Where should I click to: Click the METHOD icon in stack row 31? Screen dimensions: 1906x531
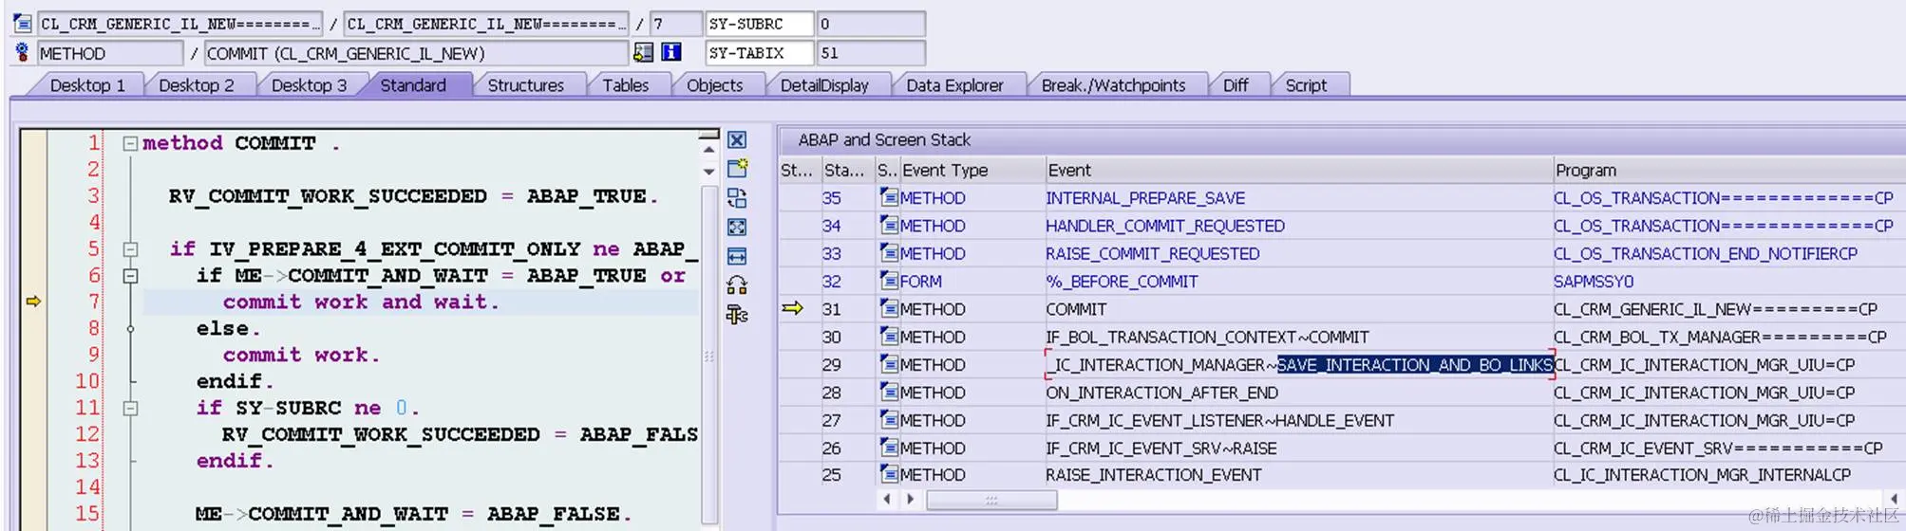(889, 308)
